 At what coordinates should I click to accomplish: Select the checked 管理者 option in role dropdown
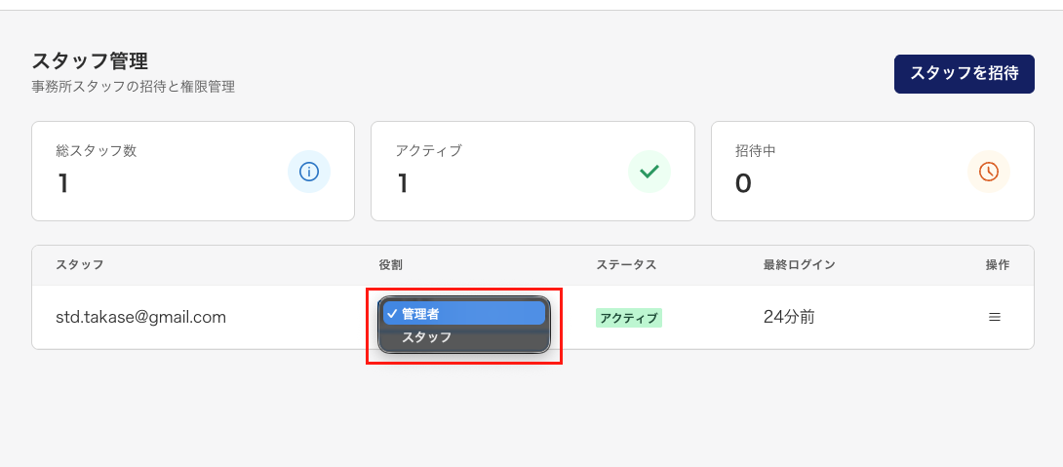[463, 313]
